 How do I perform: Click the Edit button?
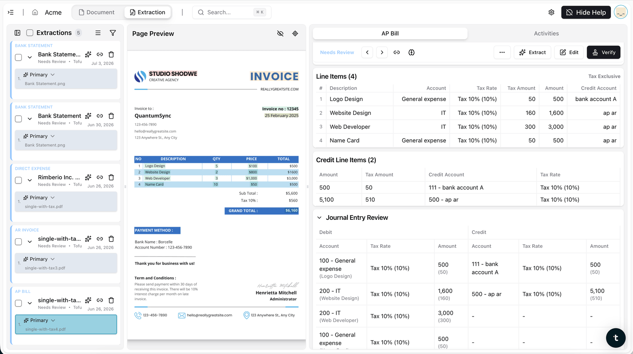[569, 52]
